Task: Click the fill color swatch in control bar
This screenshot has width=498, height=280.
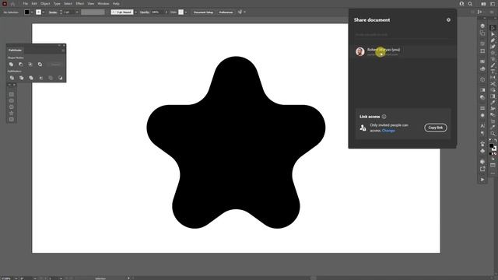Action: coord(27,12)
